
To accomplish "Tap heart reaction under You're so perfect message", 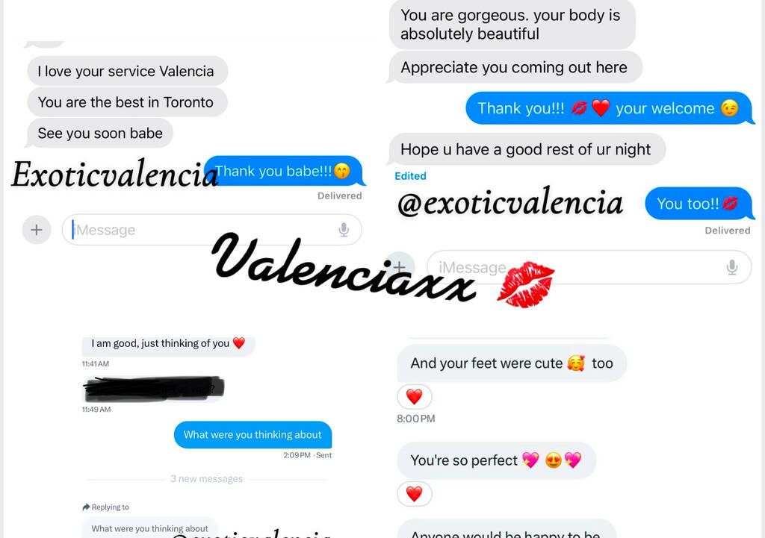I will (414, 494).
